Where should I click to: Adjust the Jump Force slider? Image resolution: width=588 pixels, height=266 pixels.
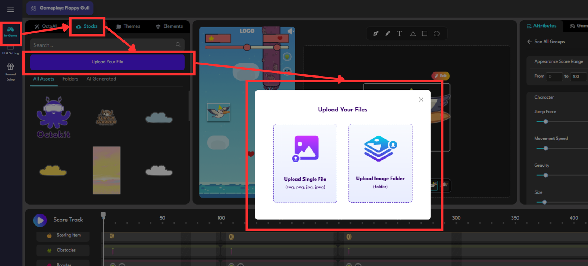[545, 121]
